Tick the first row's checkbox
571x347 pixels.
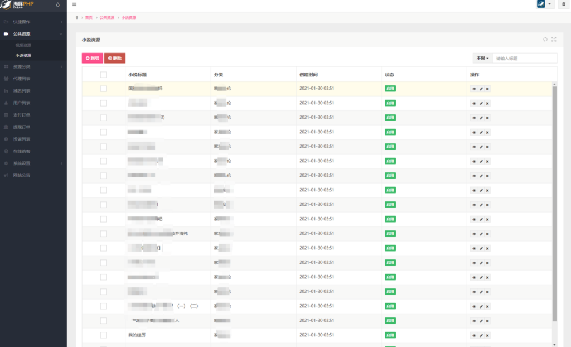click(103, 89)
